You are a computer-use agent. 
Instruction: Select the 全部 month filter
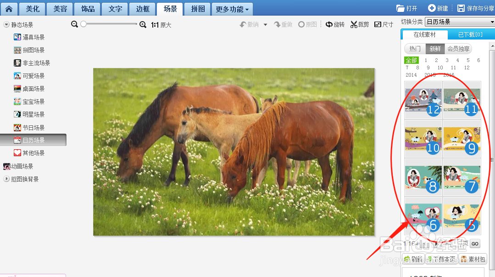[412, 60]
